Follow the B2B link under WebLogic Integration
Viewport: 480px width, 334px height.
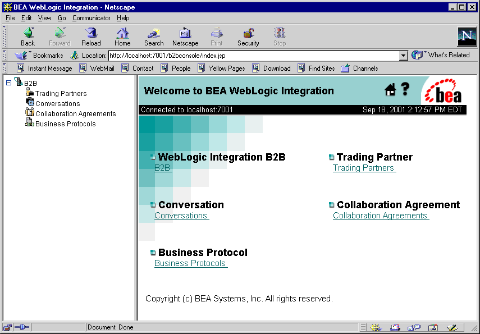[x=163, y=168]
